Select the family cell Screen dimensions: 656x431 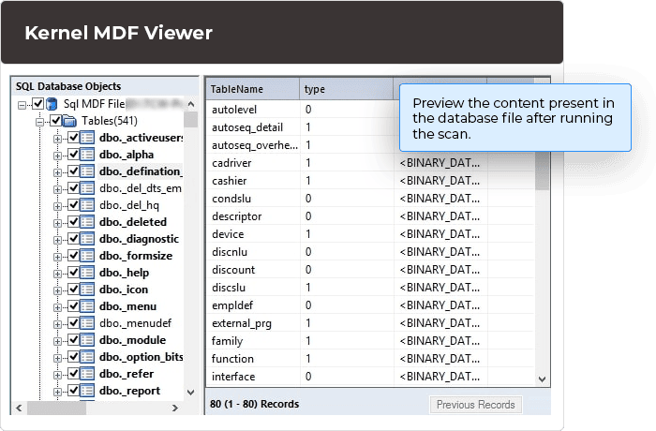point(253,341)
